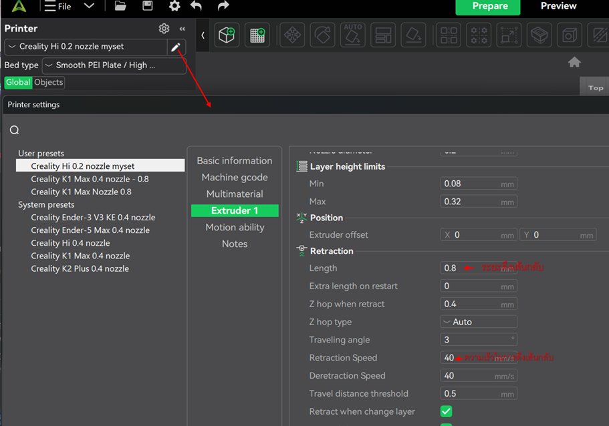609x426 pixels.
Task: Click the Undo arrow icon
Action: pos(196,6)
